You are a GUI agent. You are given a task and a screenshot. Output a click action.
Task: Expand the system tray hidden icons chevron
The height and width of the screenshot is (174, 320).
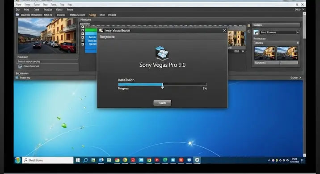(x=269, y=160)
